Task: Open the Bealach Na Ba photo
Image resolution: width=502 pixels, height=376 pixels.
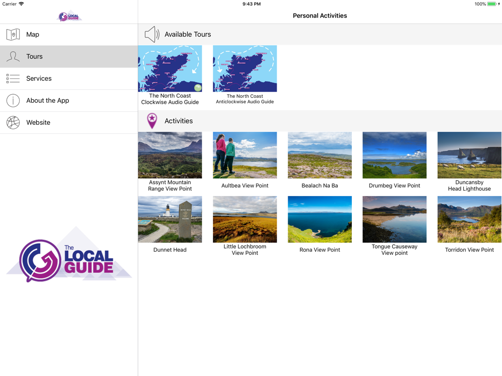Action: click(320, 155)
